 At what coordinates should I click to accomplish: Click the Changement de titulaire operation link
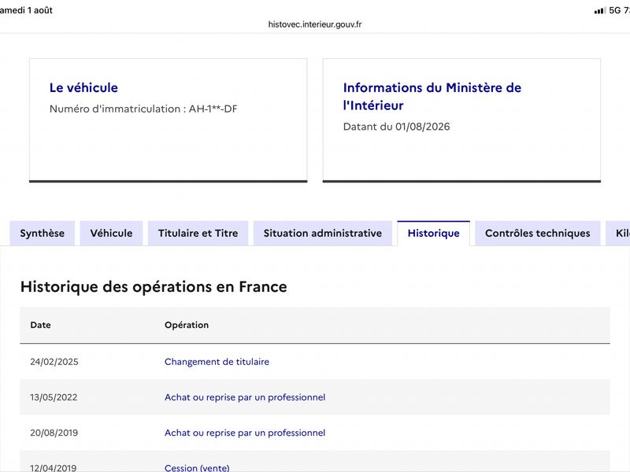[x=217, y=362]
